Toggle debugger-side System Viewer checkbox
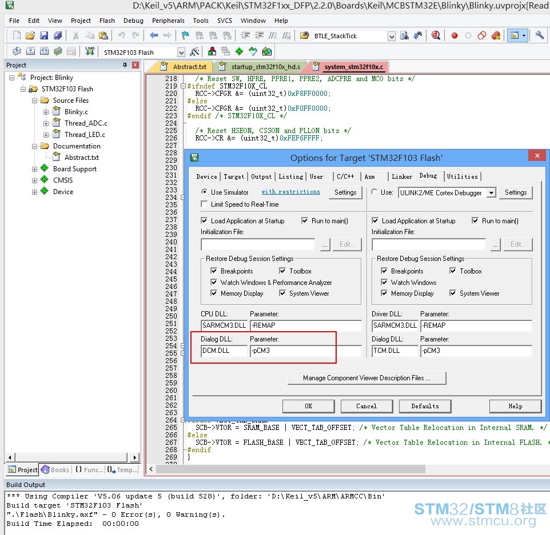 pyautogui.click(x=453, y=293)
